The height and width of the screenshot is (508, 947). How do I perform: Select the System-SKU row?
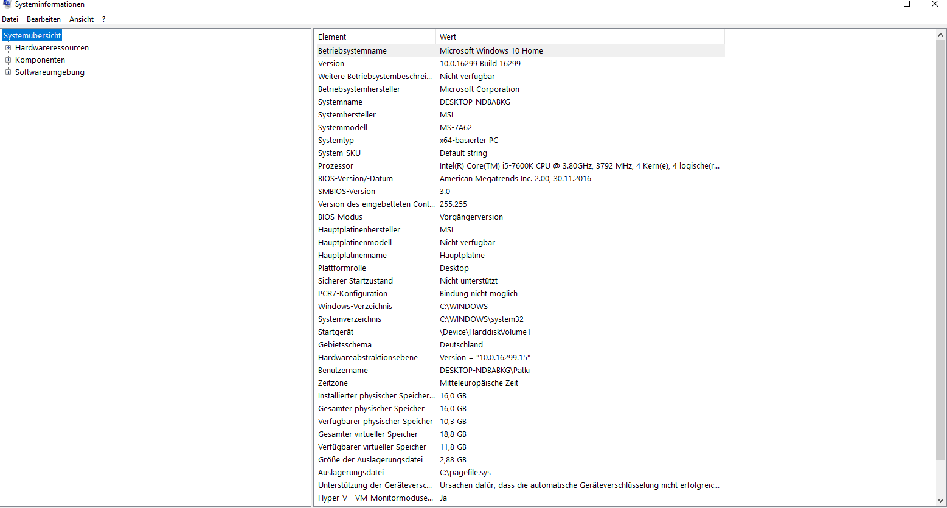[x=519, y=153]
